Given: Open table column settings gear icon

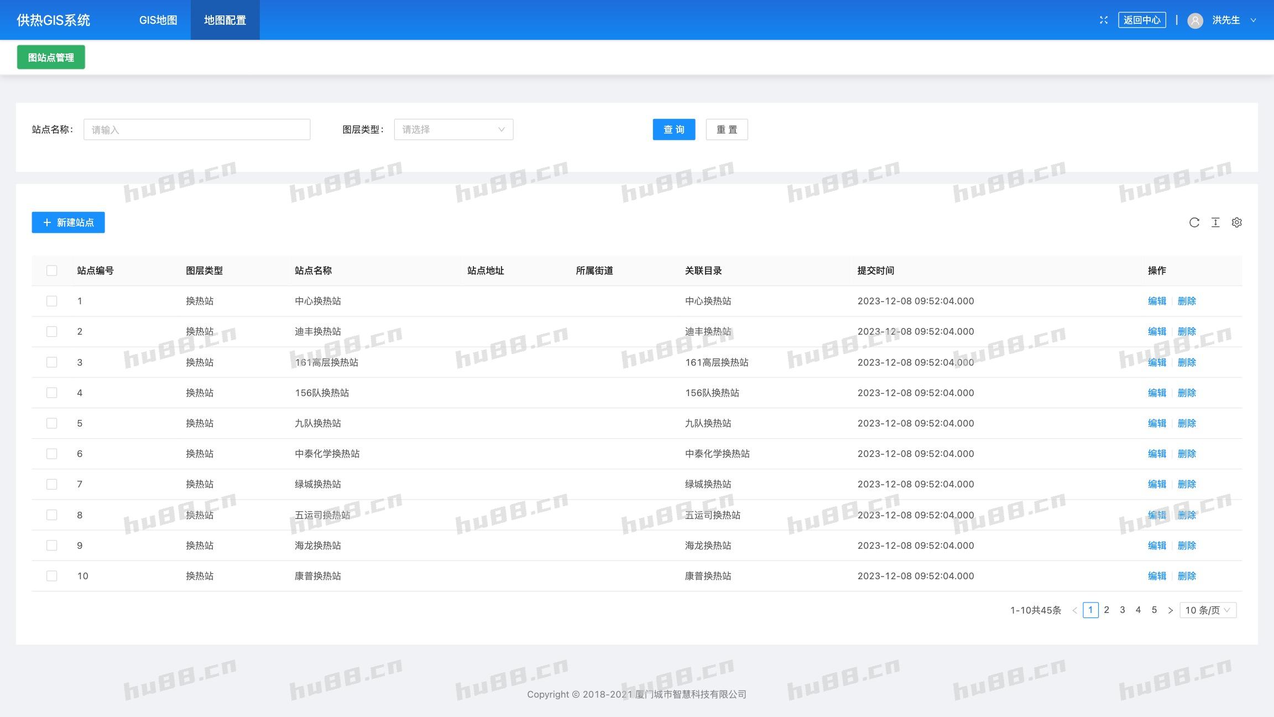Looking at the screenshot, I should point(1237,222).
